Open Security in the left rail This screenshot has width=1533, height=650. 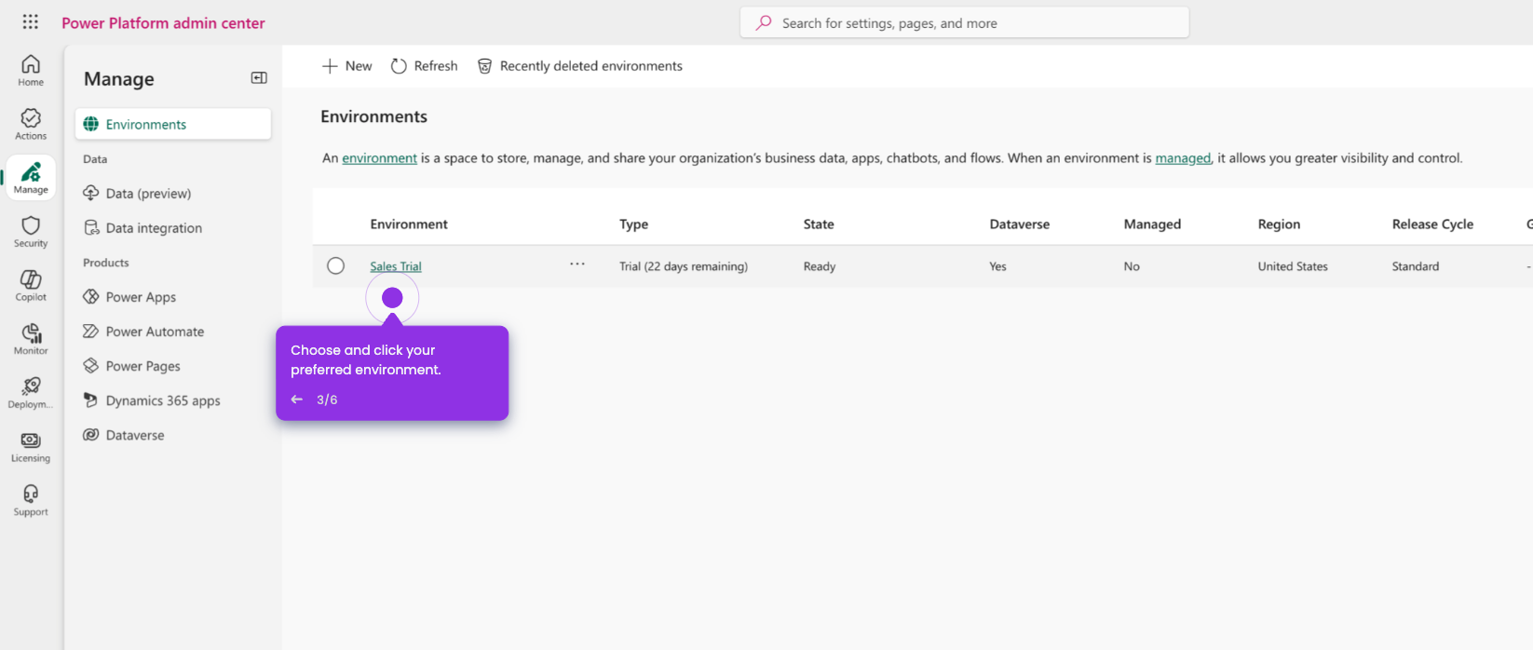(x=31, y=231)
